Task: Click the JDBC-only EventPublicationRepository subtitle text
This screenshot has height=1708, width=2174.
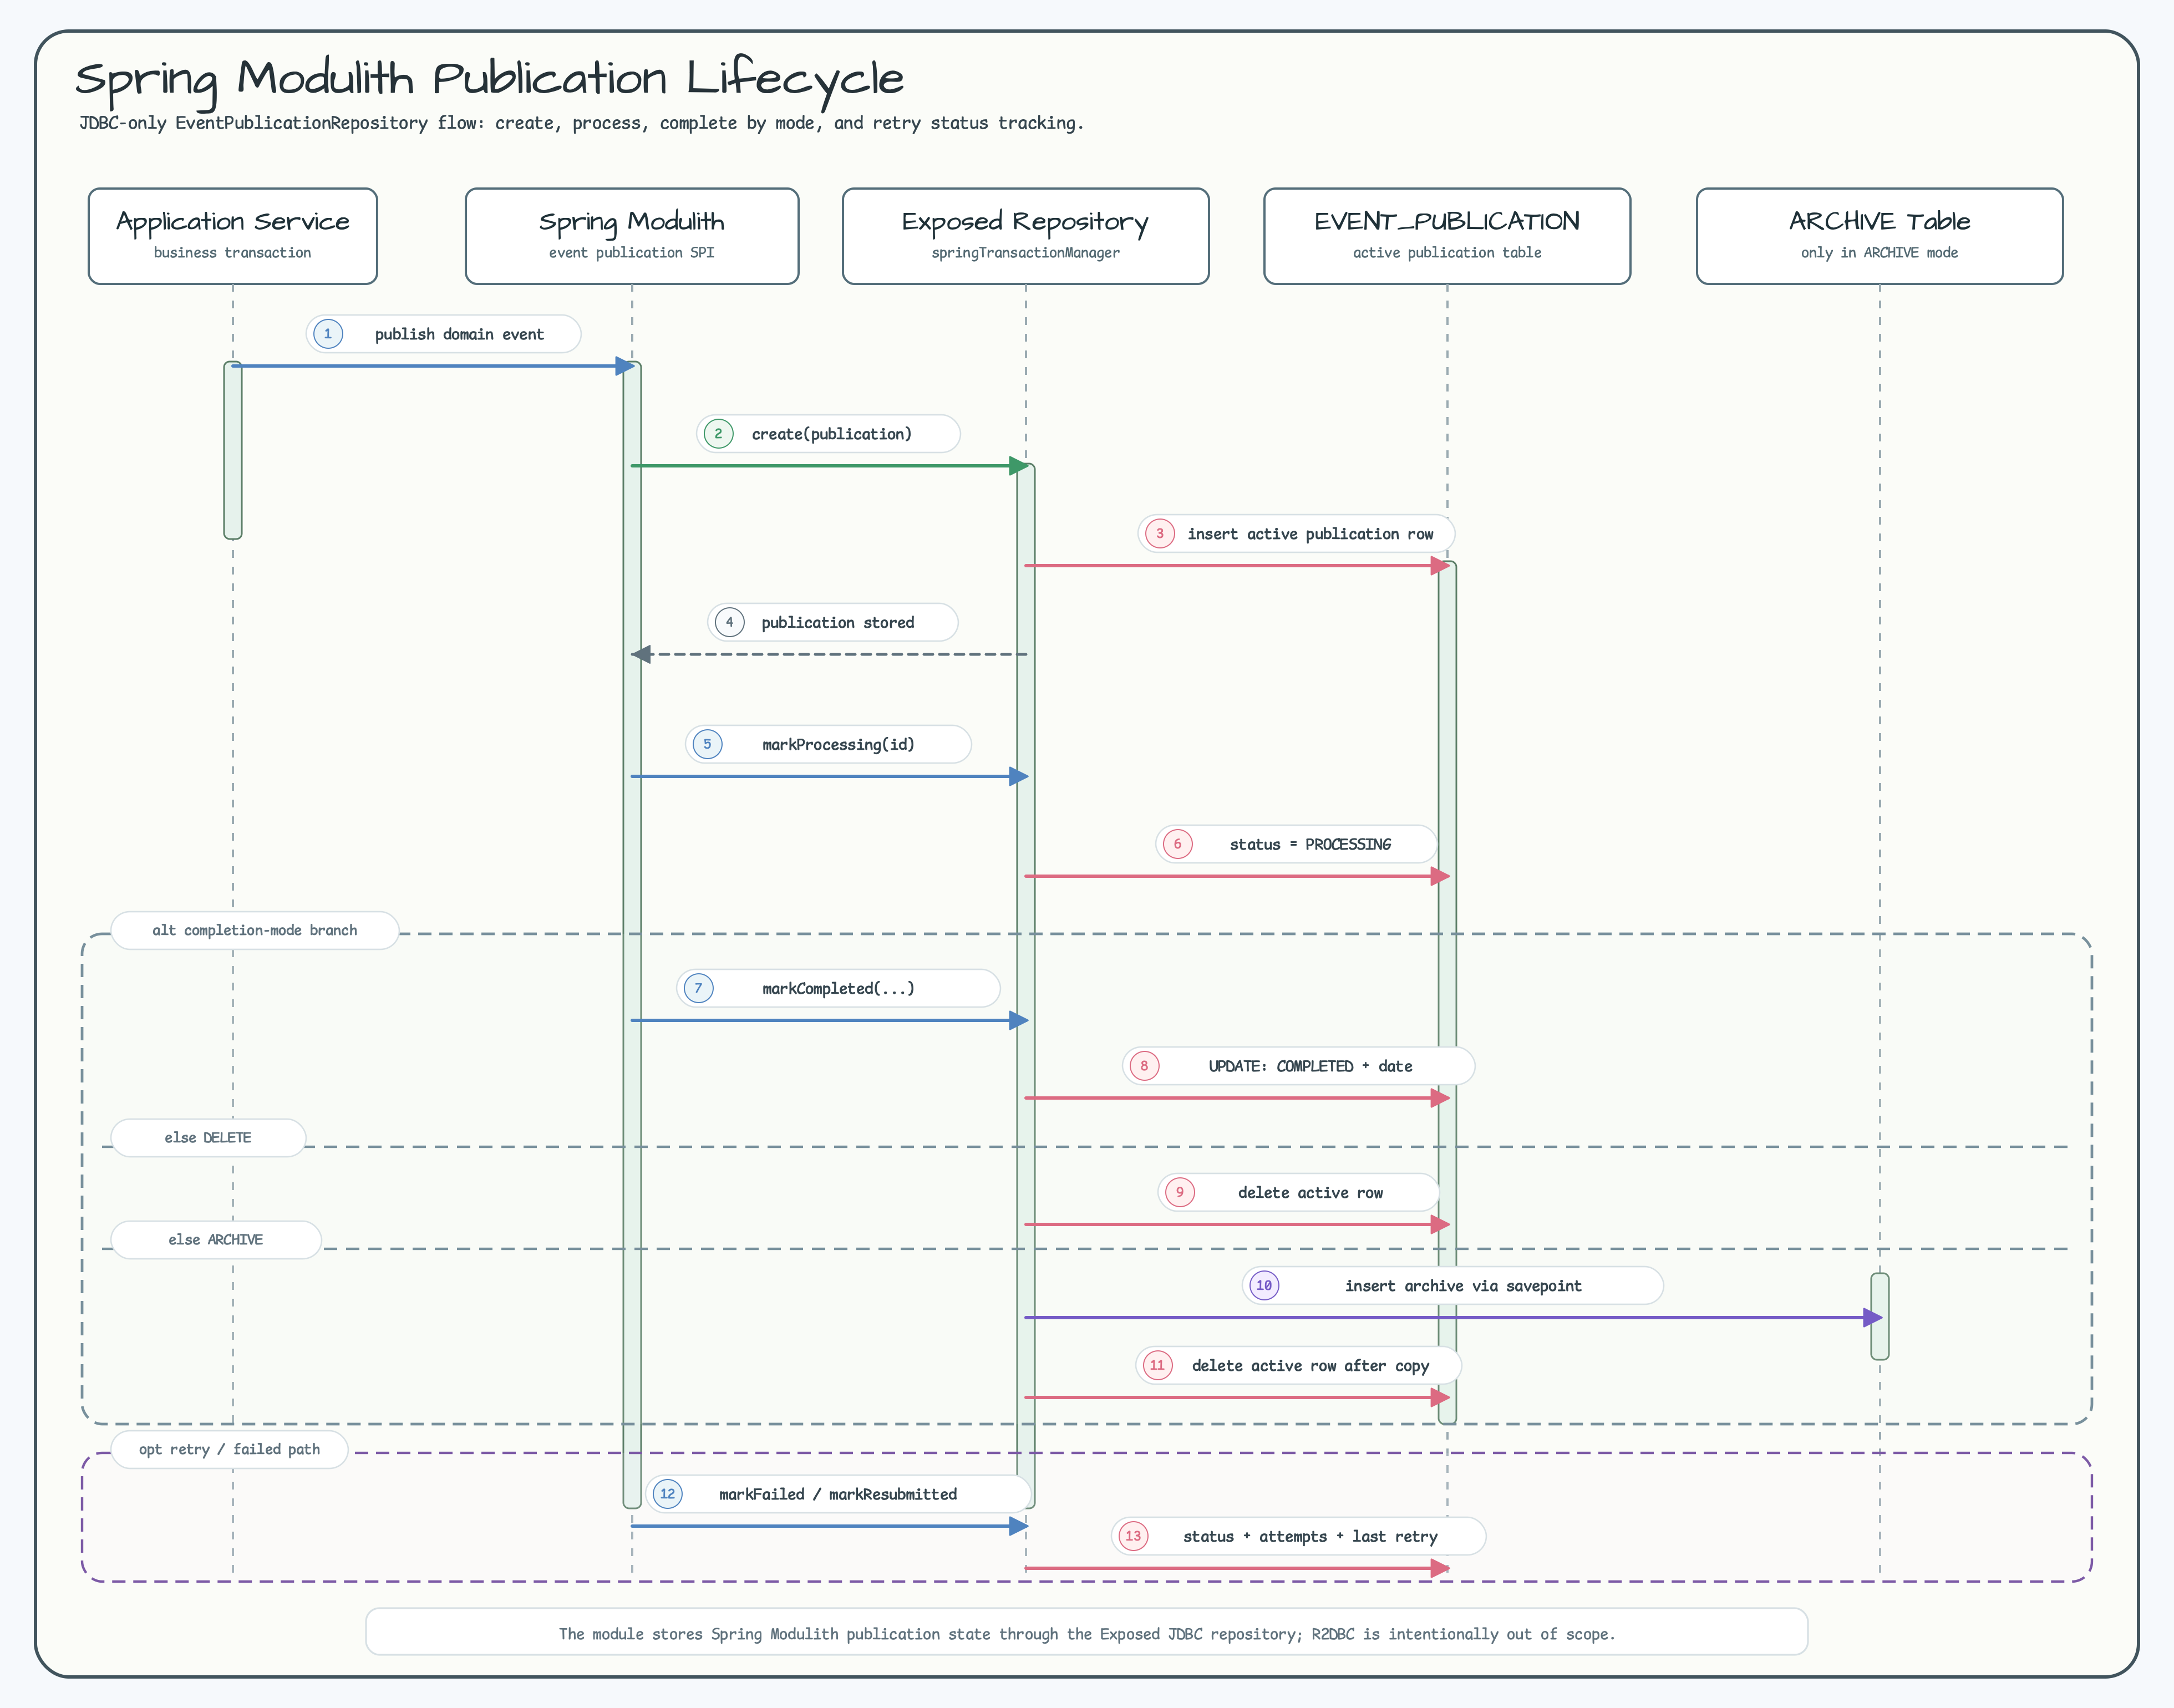Action: 581,123
